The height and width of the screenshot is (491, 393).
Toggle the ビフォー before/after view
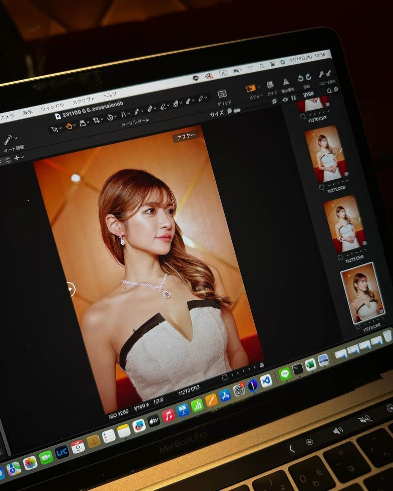(x=250, y=88)
